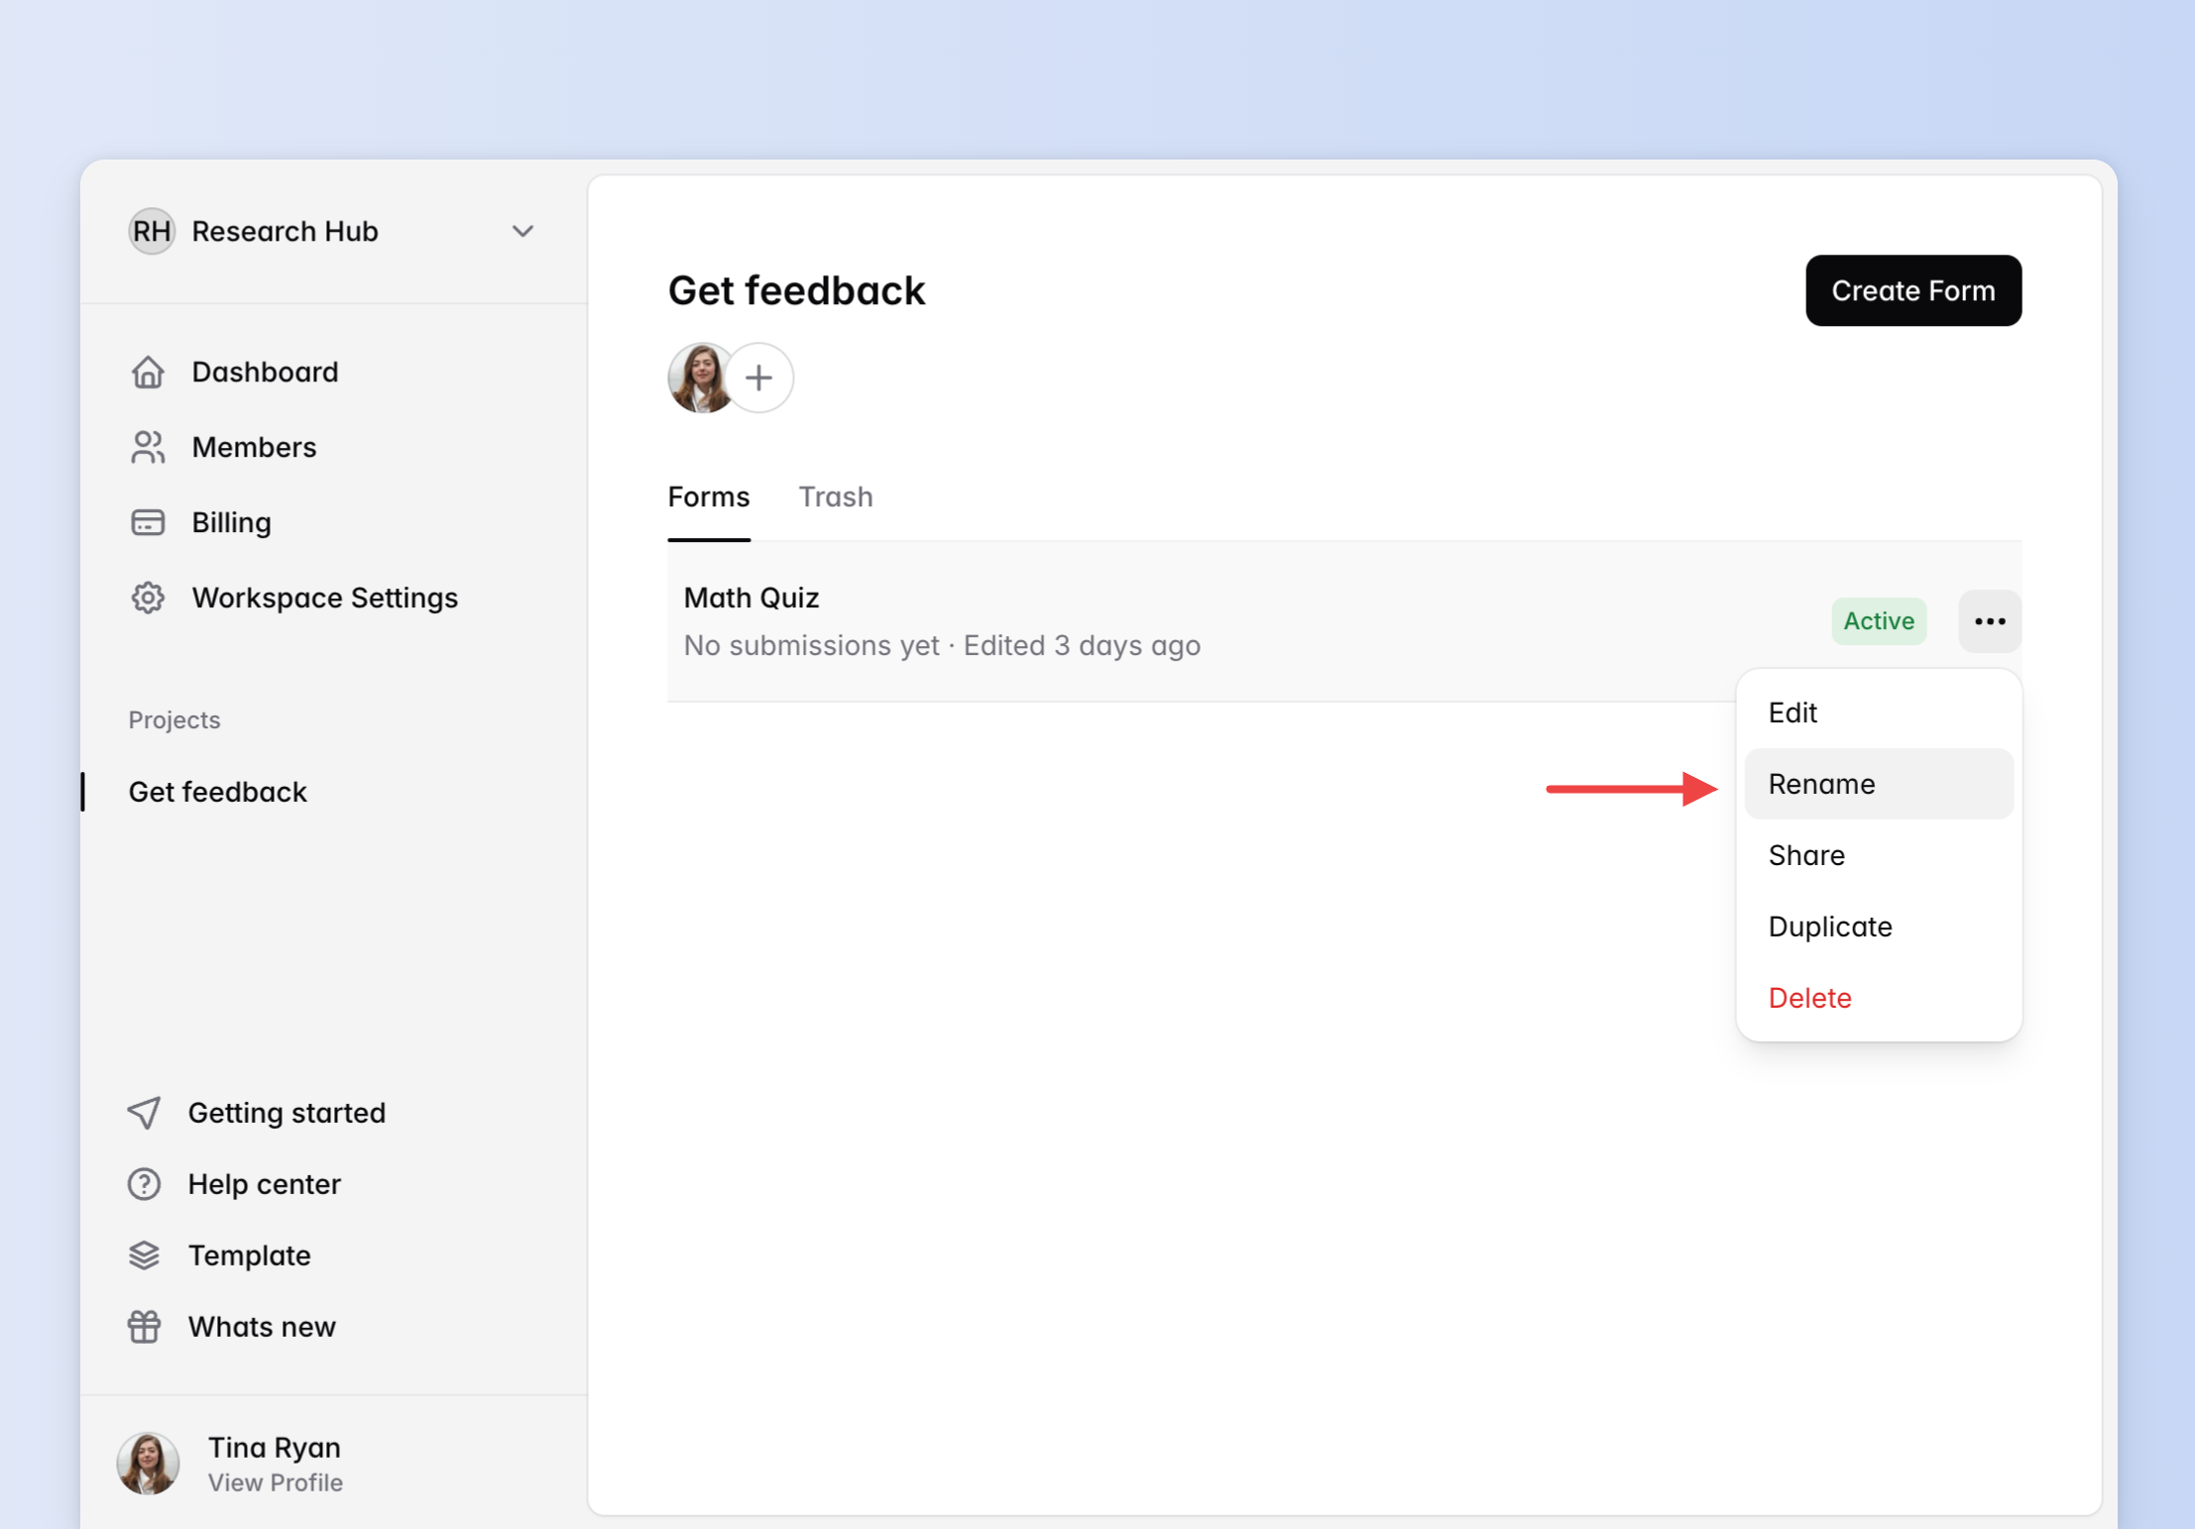Expand the Research Hub workspace chevron
Screen dimensions: 2195x1529
522,231
